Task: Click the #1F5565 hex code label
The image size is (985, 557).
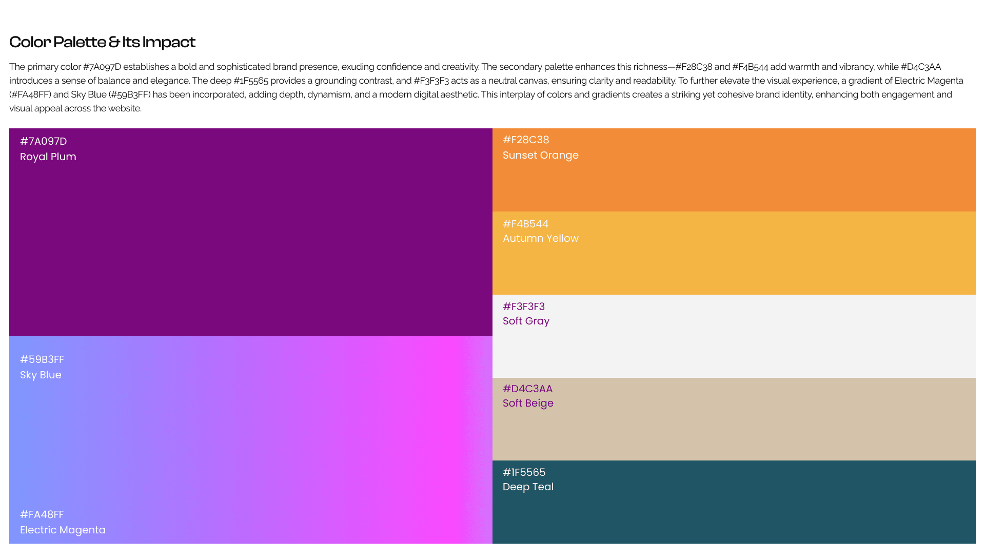Action: click(x=524, y=472)
